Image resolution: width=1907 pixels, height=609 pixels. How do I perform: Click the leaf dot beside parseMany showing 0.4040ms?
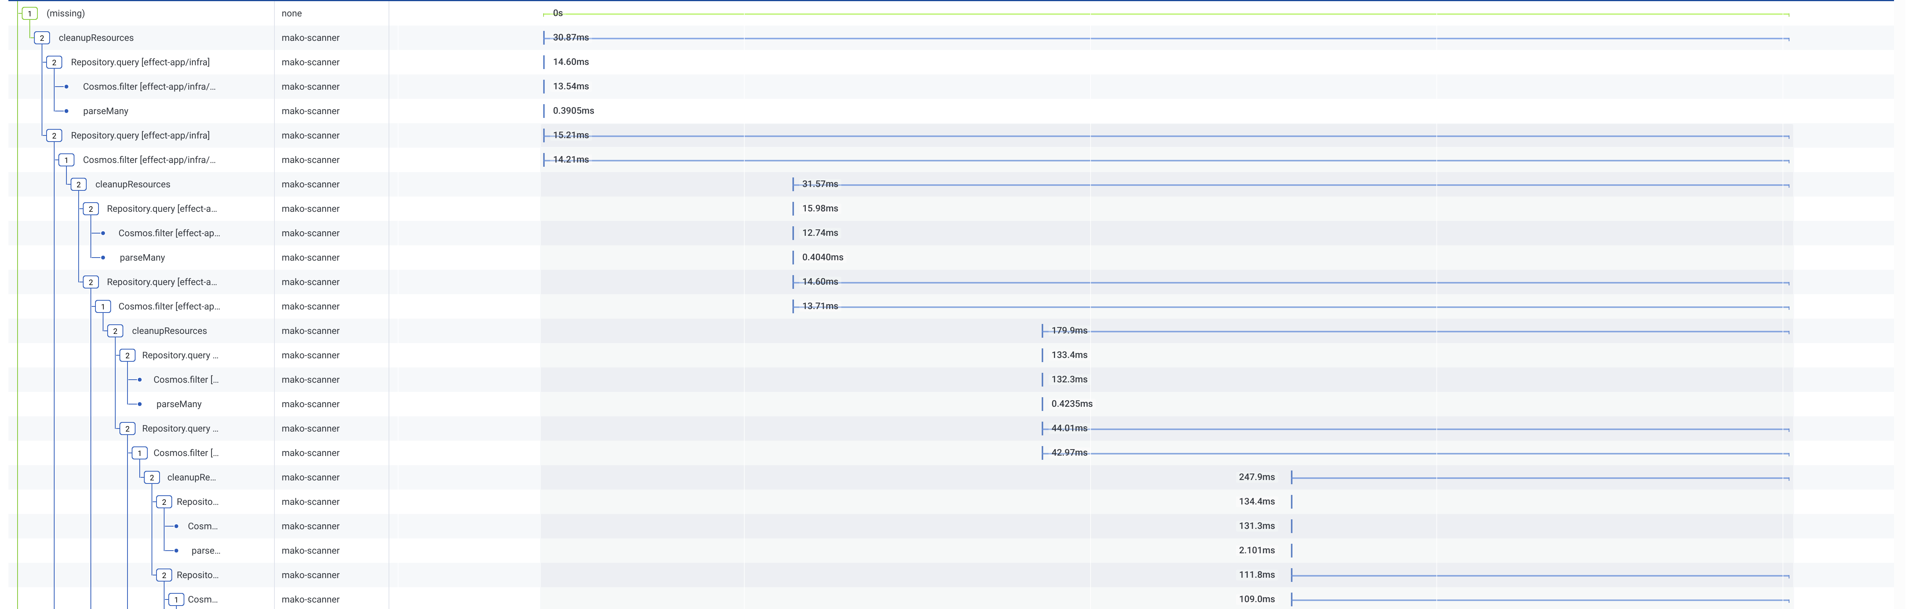102,258
